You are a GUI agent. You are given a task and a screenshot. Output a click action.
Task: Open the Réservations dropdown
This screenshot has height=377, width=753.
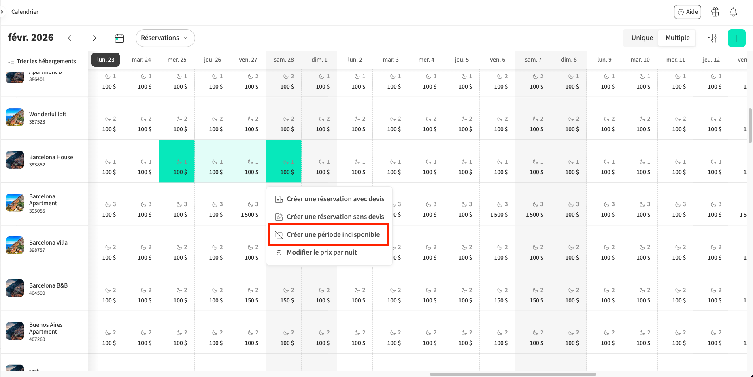coord(165,38)
